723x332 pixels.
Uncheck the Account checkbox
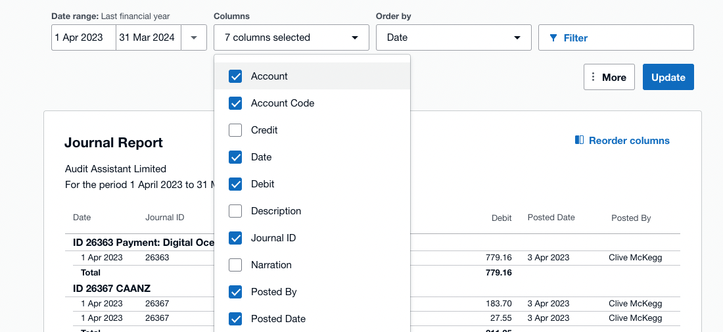[x=235, y=76]
